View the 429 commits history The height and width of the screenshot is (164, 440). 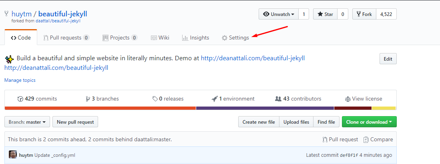[x=37, y=99]
